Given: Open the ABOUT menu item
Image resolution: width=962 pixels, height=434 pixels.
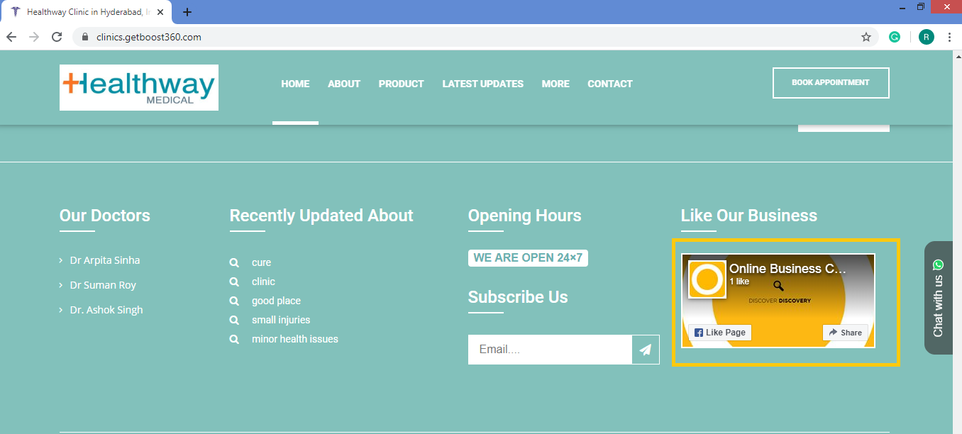Looking at the screenshot, I should click(344, 84).
